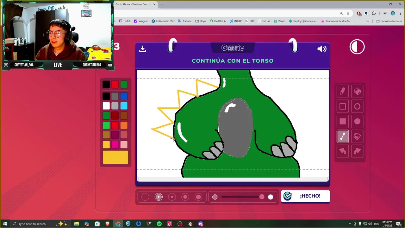Expand the Todos los favoritos folder
The height and width of the screenshot is (228, 405).
[x=389, y=21]
